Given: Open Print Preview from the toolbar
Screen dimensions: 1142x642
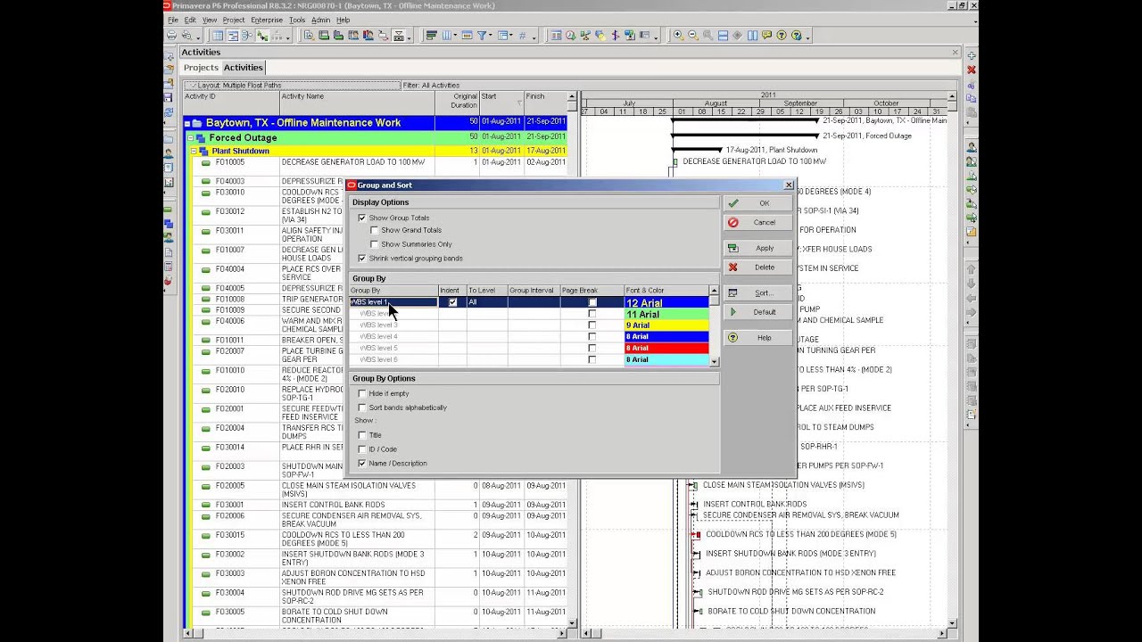Looking at the screenshot, I should [x=186, y=36].
